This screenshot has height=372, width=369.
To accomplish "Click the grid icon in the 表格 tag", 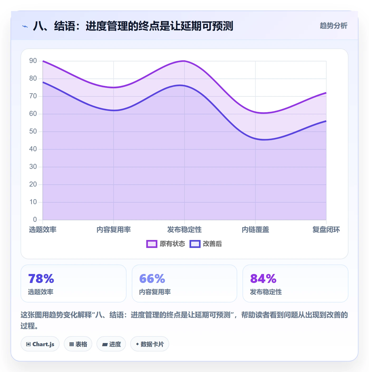I will [x=71, y=344].
